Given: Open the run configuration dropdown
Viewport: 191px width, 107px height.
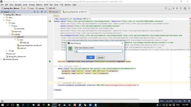Looking at the screenshot, I should click(170, 8).
